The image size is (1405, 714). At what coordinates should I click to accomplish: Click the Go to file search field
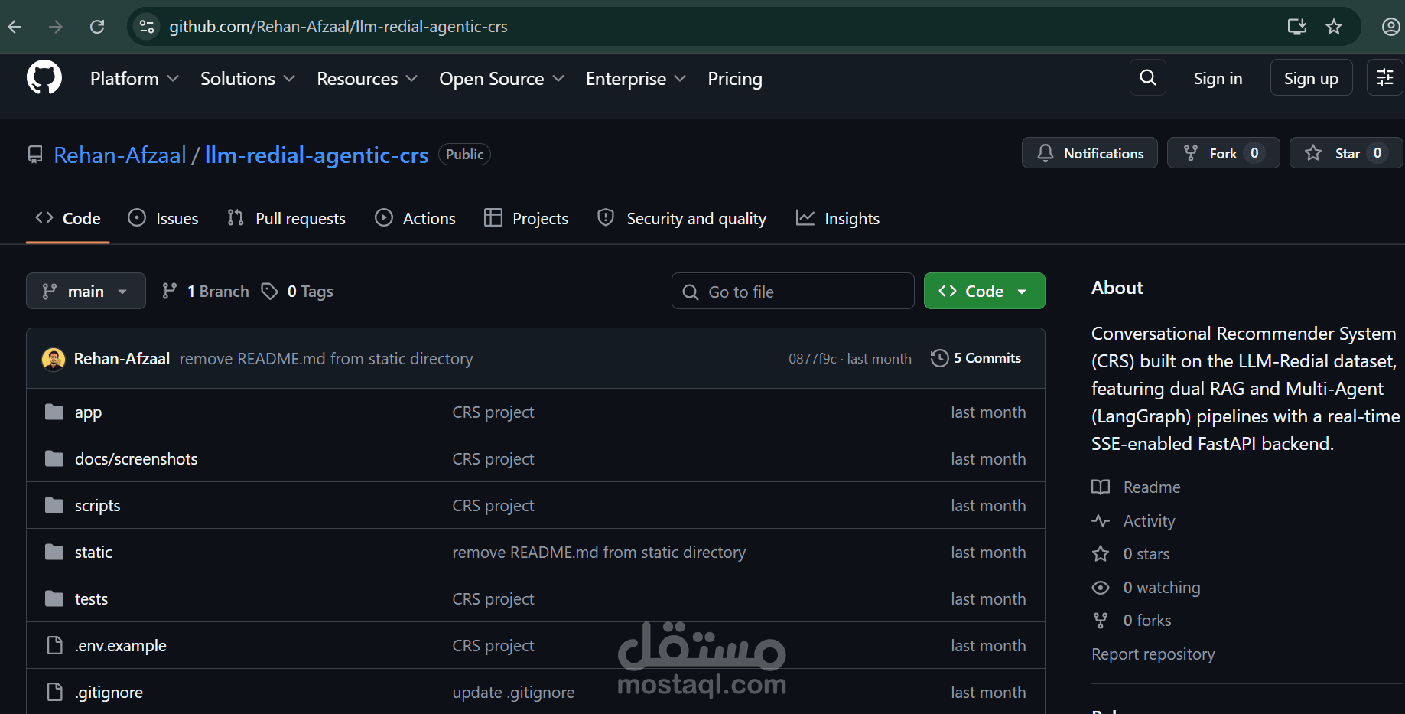coord(793,291)
